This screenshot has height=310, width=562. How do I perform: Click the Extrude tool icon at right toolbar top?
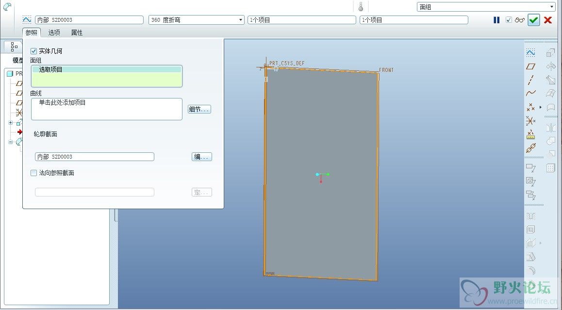point(551,53)
